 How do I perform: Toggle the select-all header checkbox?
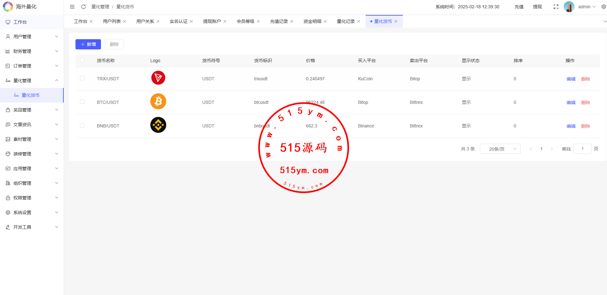[x=82, y=60]
